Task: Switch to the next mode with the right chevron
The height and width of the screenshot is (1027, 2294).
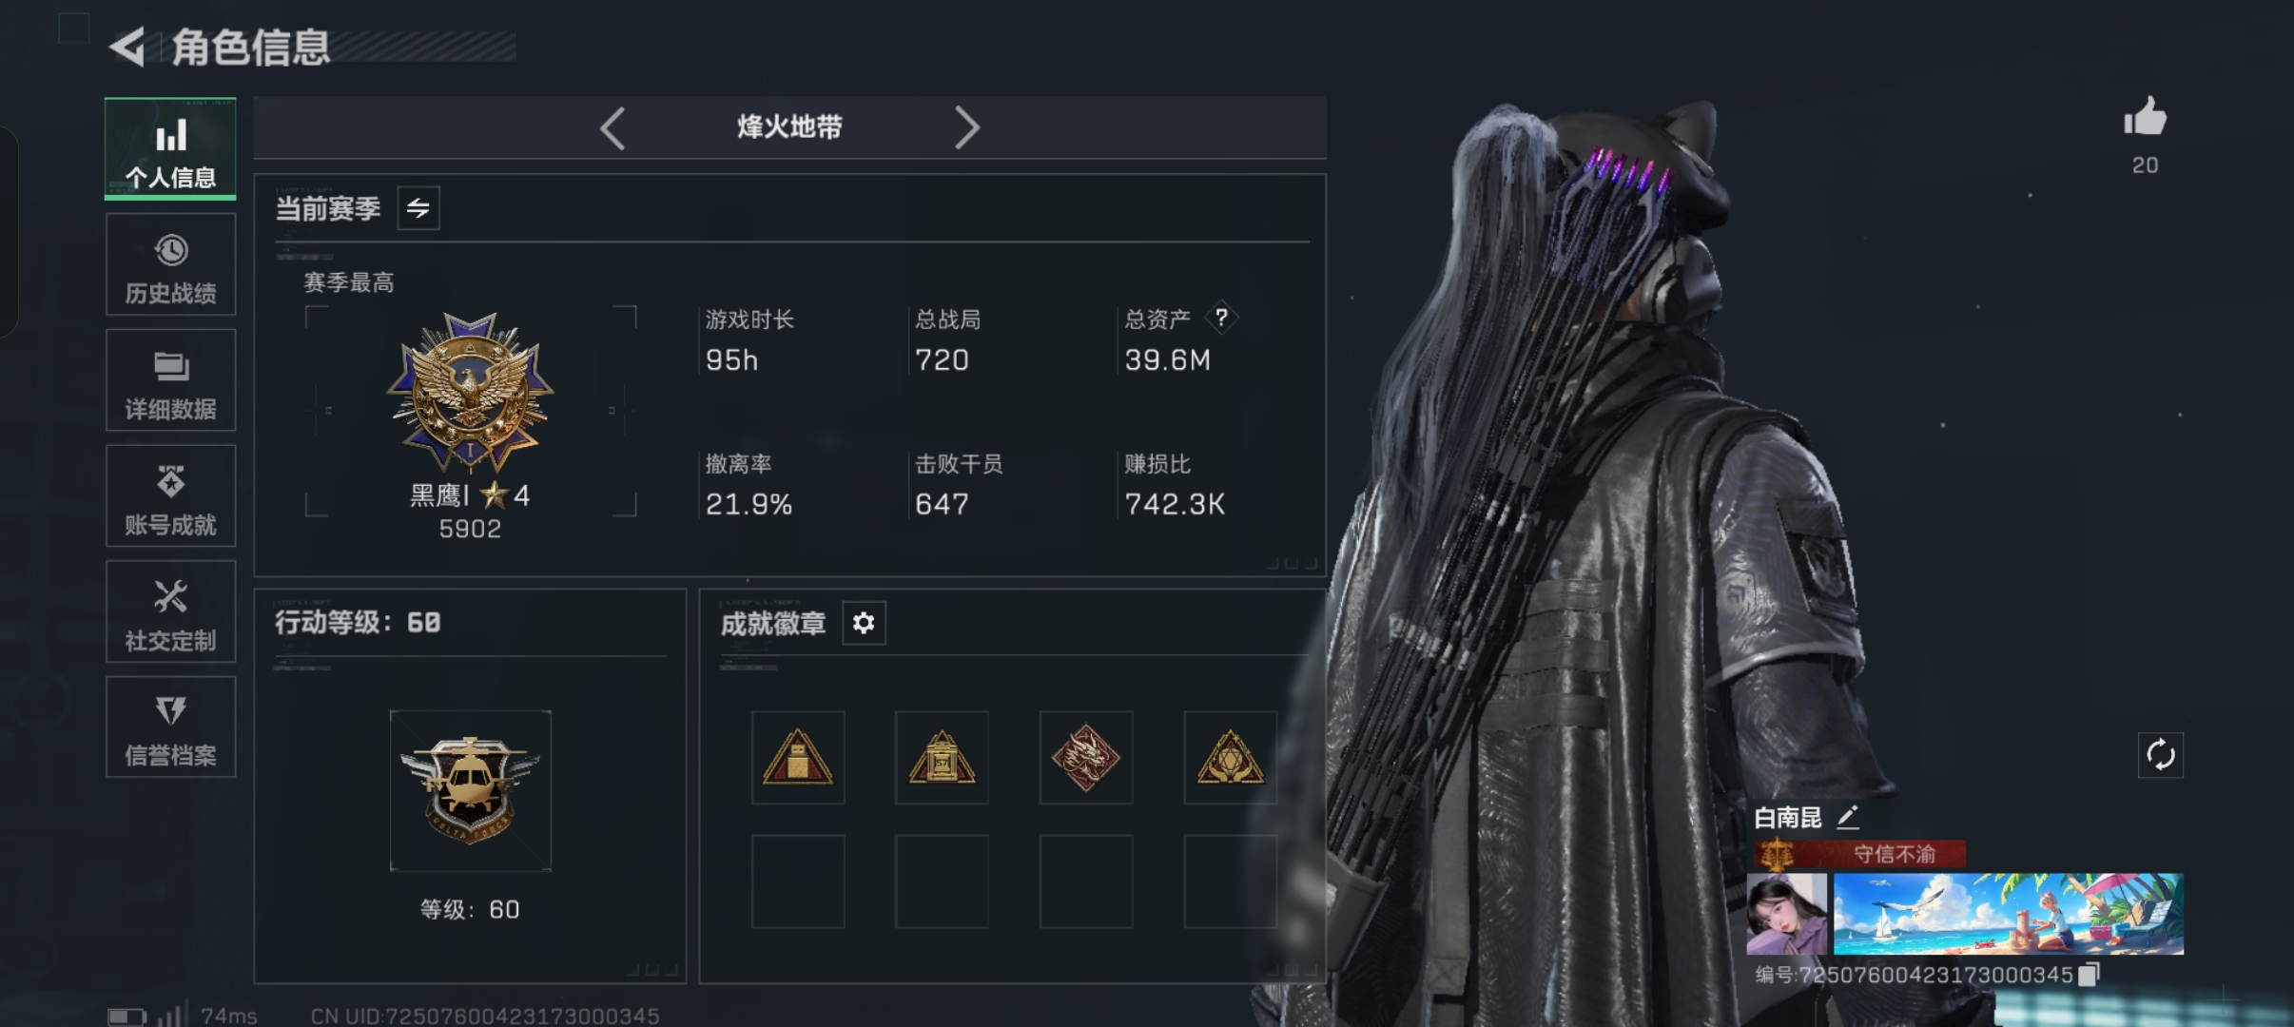Action: [x=966, y=127]
